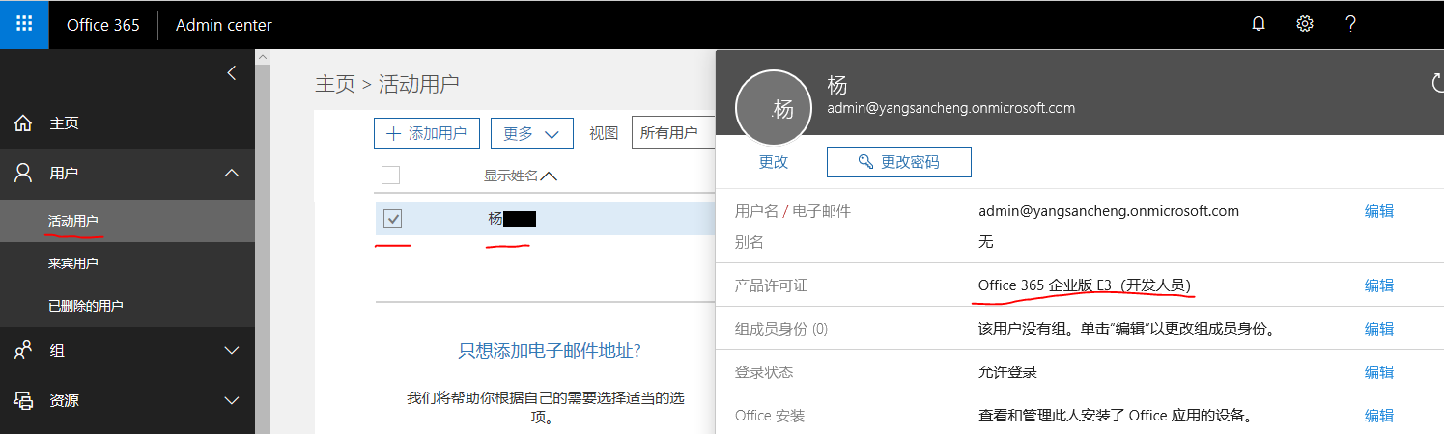Open the app launcher waffle icon

pyautogui.click(x=24, y=24)
